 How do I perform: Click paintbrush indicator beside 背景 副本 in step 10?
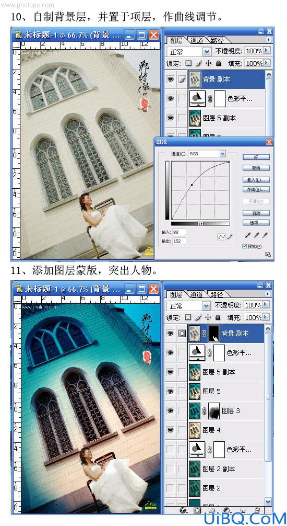pyautogui.click(x=182, y=79)
